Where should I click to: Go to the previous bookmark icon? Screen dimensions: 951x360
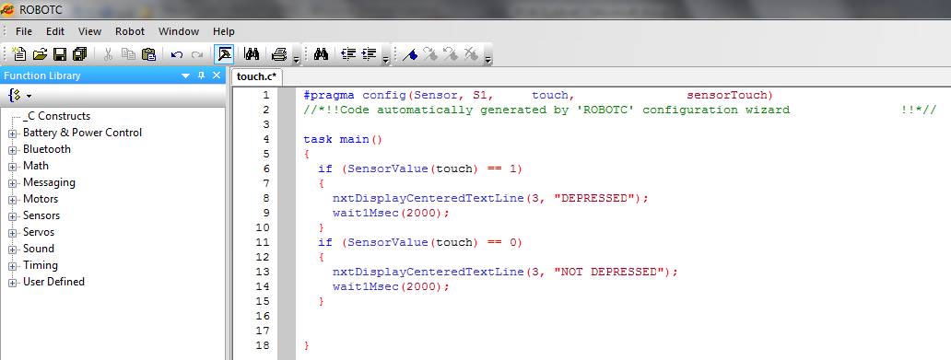(451, 54)
